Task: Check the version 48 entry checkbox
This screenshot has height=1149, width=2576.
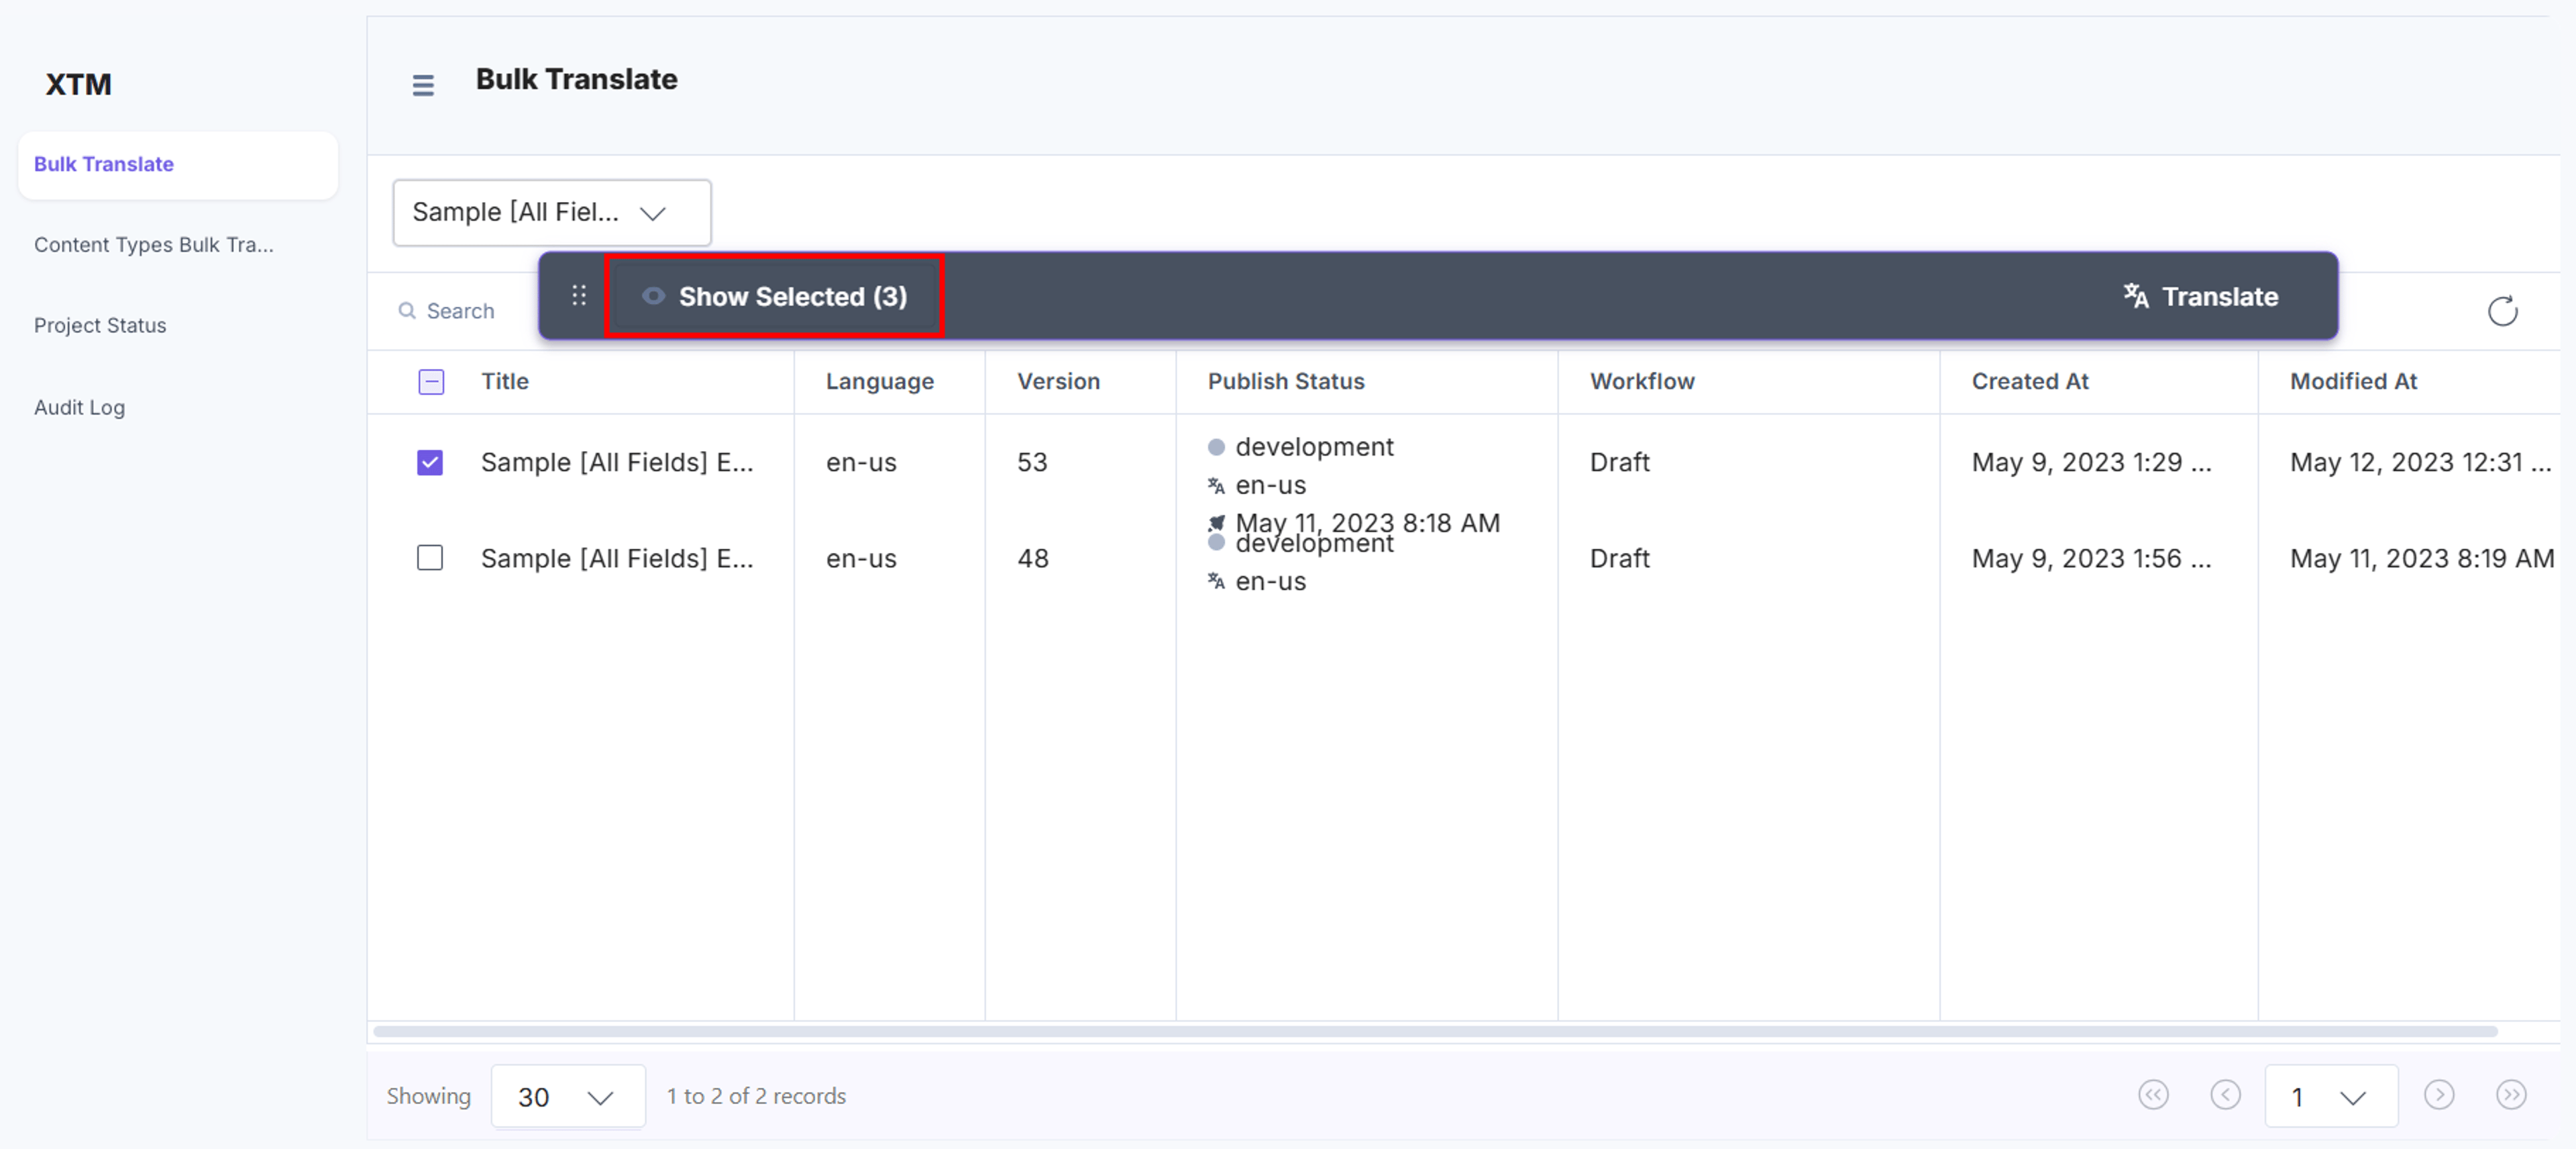Action: click(x=430, y=558)
